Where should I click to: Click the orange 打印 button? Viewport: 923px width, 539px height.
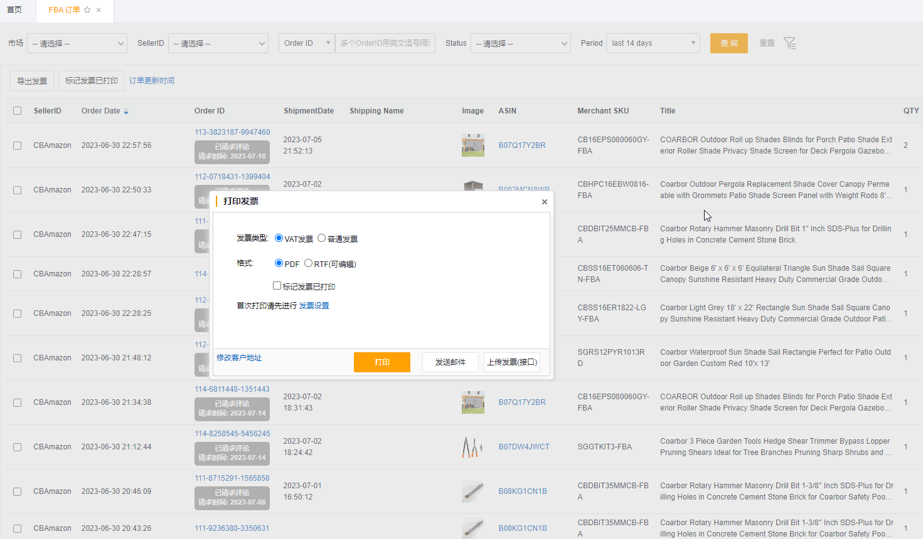[x=381, y=362]
